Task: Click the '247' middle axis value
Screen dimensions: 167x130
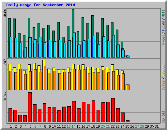Action: pyautogui.click(x=5, y=62)
